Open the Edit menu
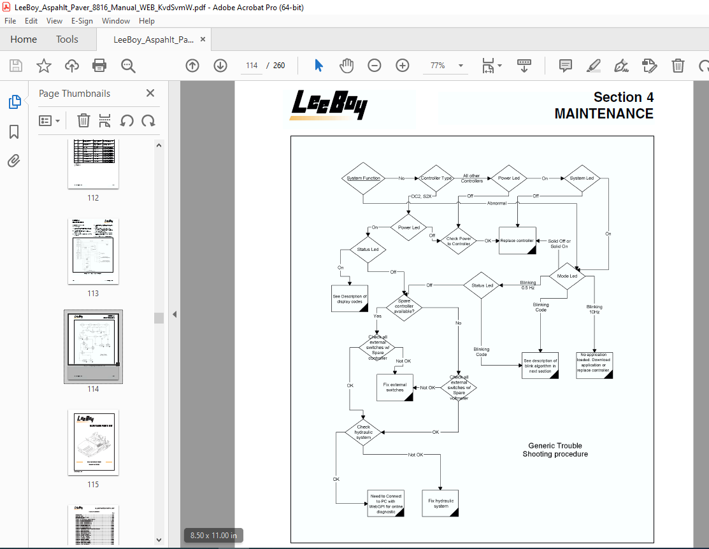This screenshot has width=709, height=549. 31,21
